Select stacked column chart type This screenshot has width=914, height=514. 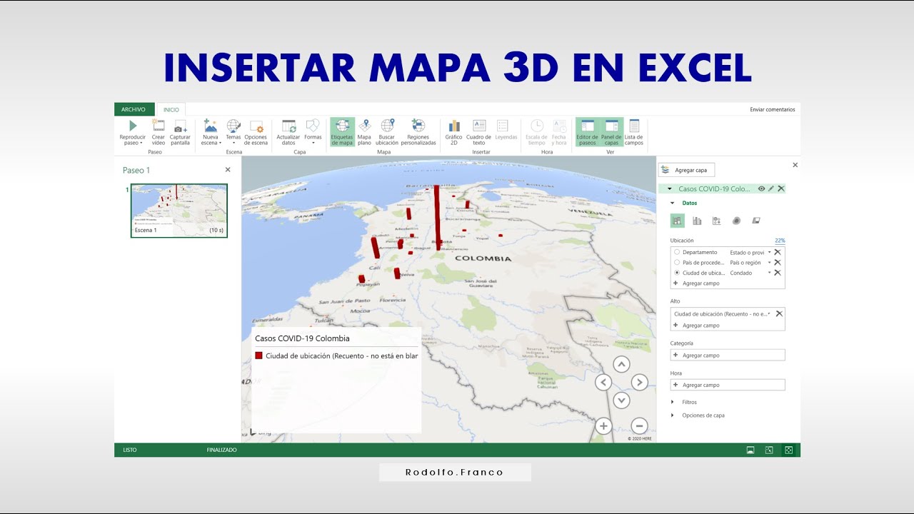pyautogui.click(x=677, y=221)
